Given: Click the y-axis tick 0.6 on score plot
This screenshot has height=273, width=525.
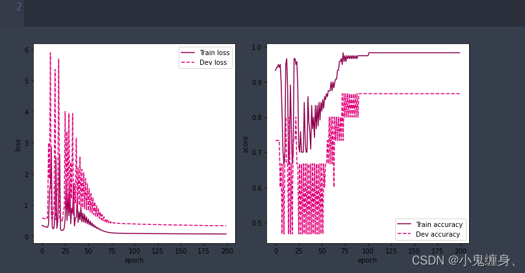Looking at the screenshot, I should point(257,188).
